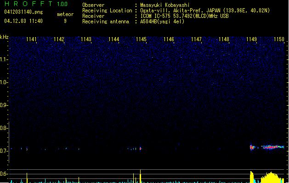Click the 1144 time axis marker

114,39
